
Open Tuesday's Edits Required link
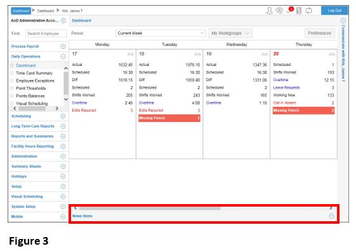click(x=151, y=110)
